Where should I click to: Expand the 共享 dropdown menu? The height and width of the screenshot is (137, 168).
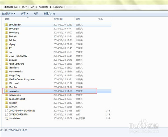[25, 13]
